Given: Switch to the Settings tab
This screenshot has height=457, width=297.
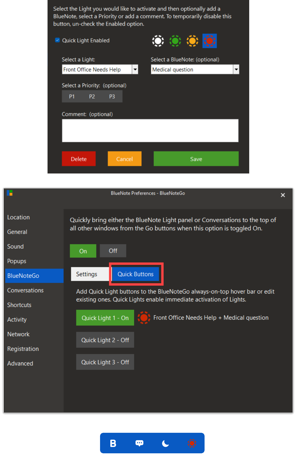Looking at the screenshot, I should pyautogui.click(x=90, y=274).
